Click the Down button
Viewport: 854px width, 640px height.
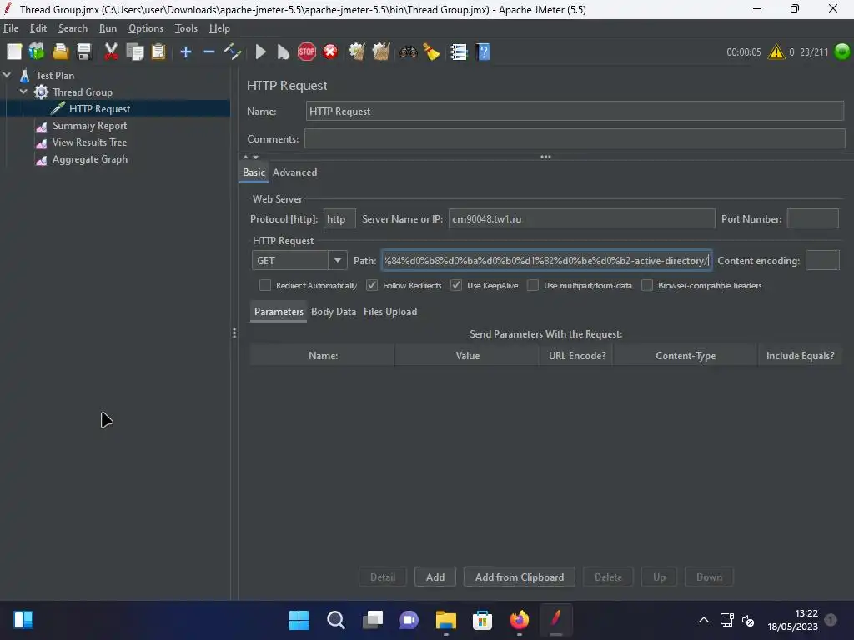coord(709,577)
